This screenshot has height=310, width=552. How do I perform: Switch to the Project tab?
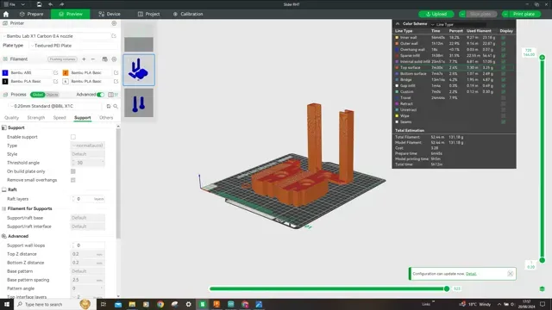point(148,14)
